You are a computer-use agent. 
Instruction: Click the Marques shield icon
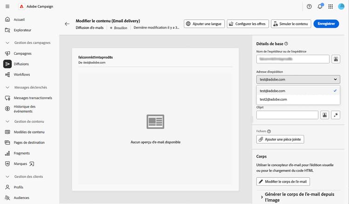pyautogui.click(x=7, y=164)
